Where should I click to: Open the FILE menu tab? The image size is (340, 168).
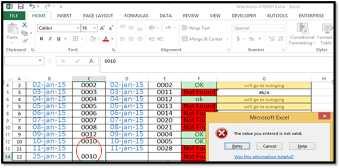coord(14,16)
